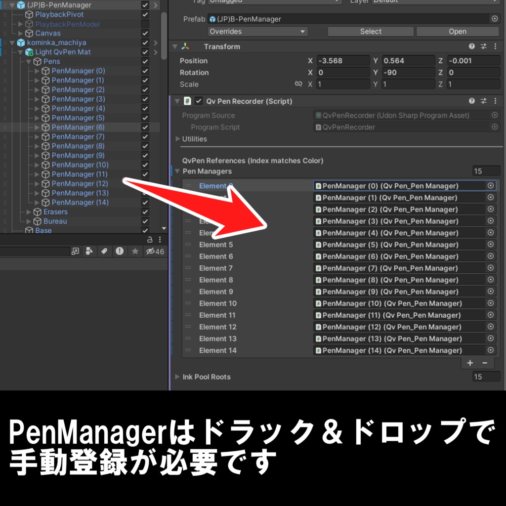This screenshot has width=506, height=506.
Task: Click object picker for Prefab field
Action: pyautogui.click(x=494, y=19)
